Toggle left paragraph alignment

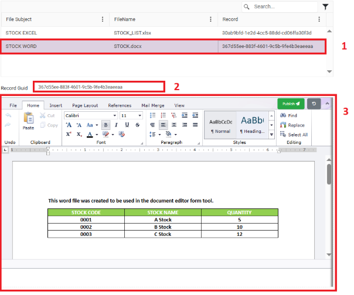tap(164, 125)
